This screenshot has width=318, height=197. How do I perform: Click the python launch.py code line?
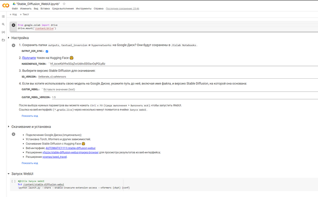(74, 187)
